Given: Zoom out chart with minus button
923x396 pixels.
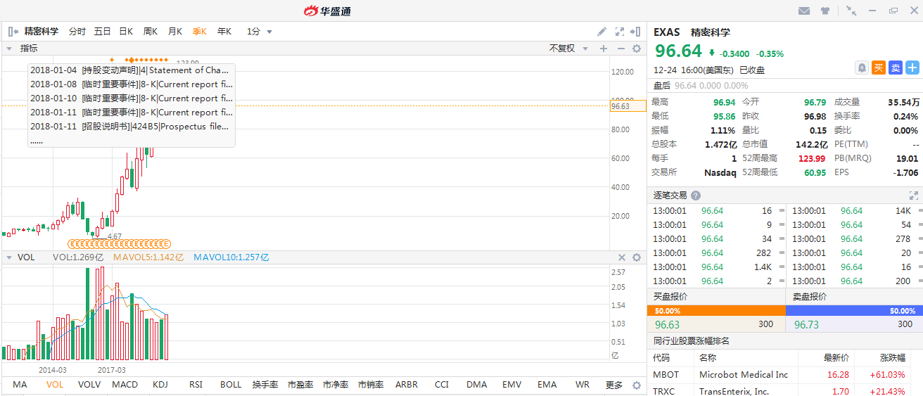Looking at the screenshot, I should [620, 49].
